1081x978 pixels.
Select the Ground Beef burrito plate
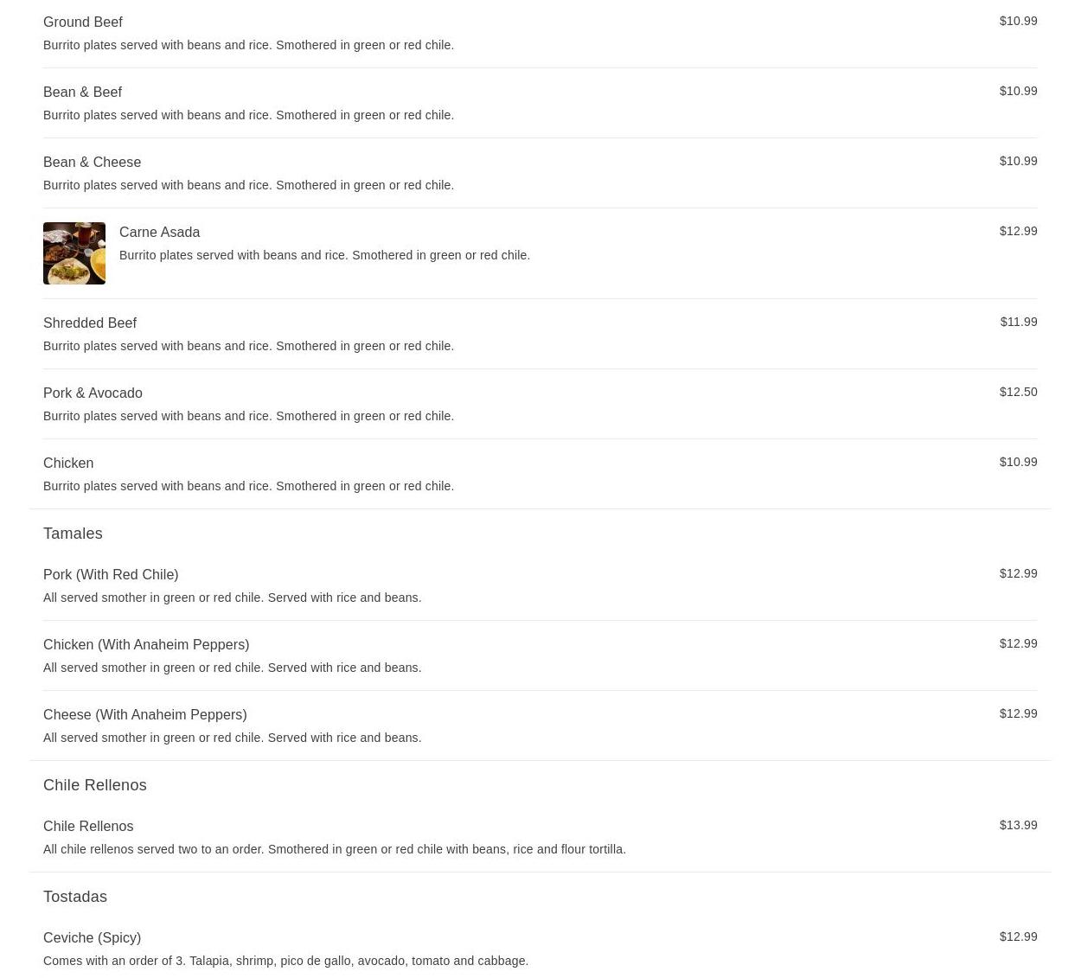(540, 33)
